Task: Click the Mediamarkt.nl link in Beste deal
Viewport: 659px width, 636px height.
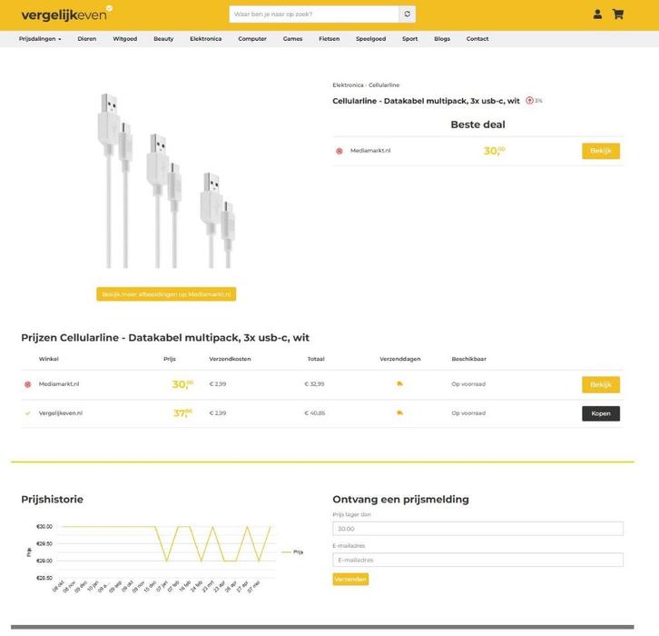Action: (370, 151)
